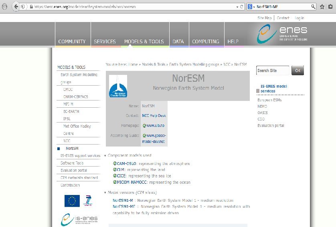336x227 pixels.
Task: Open the www.geosci-model-dev.net link
Action: tap(154, 139)
